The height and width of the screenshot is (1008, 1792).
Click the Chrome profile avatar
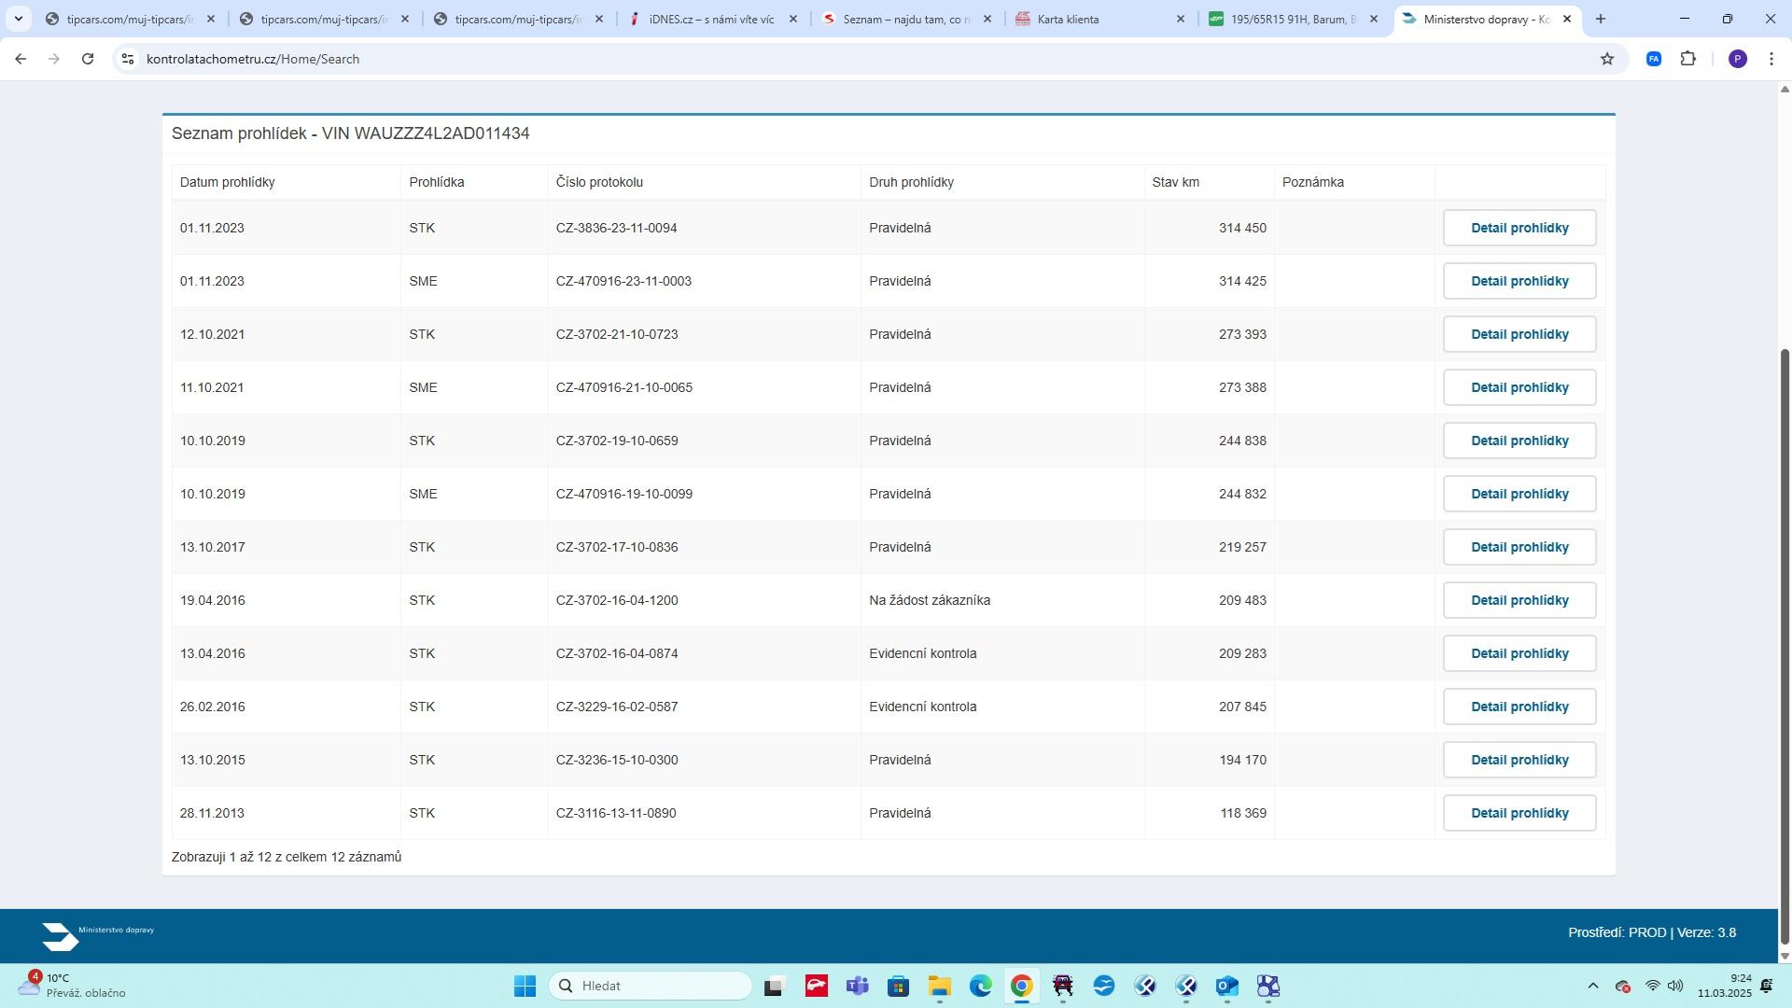(1737, 59)
